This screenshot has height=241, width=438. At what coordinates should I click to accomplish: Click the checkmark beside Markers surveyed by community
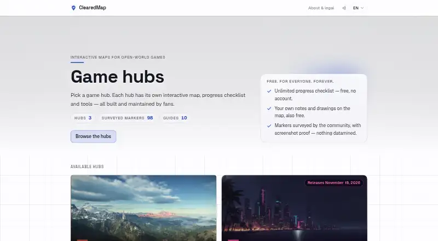click(269, 126)
